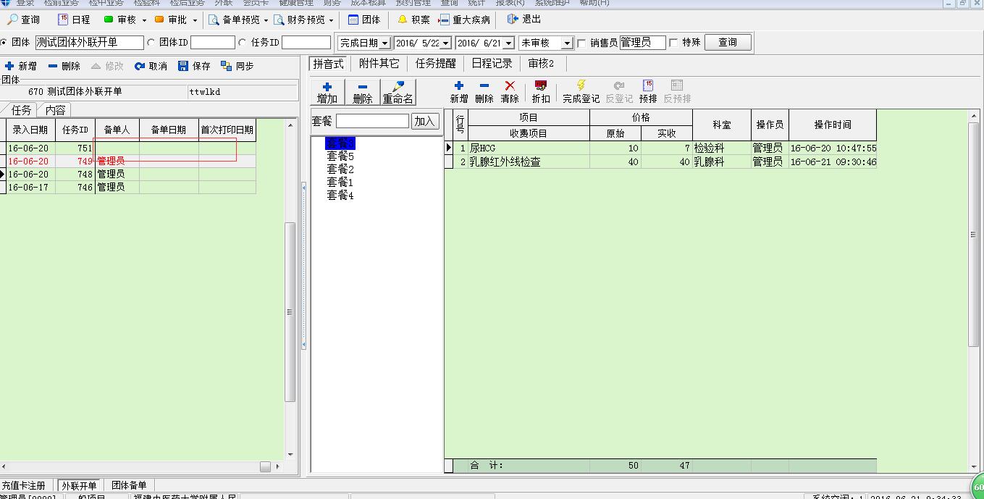Open the 2016/6/21 end date dropdown
The height and width of the screenshot is (499, 984).
click(508, 43)
